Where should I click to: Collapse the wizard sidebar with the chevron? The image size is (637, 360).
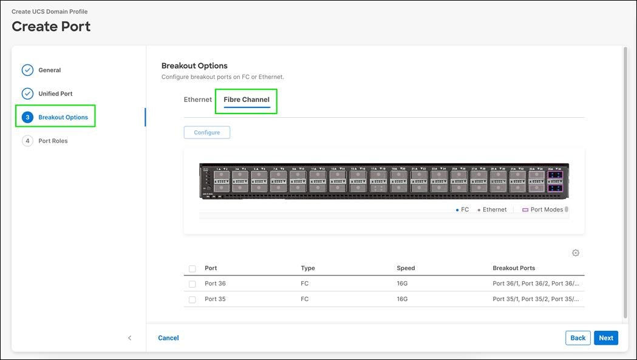point(129,338)
